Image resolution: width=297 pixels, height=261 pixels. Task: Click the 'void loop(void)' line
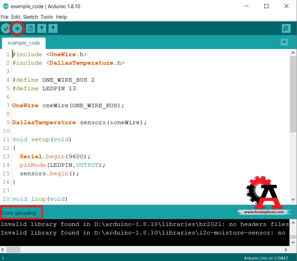click(x=40, y=199)
